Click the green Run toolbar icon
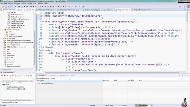 pyautogui.click(x=27, y=7)
